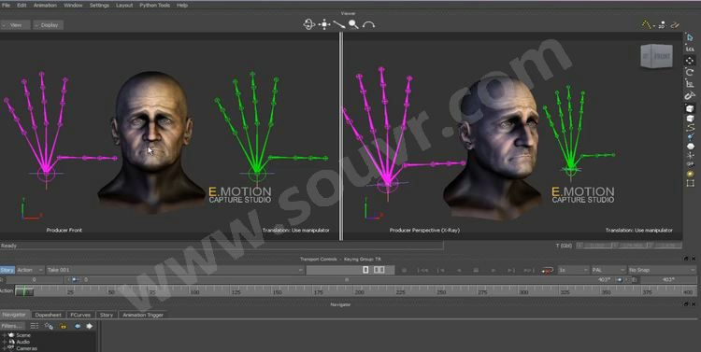This screenshot has width=701, height=352.
Task: Switch to the FCurves tab
Action: [80, 315]
